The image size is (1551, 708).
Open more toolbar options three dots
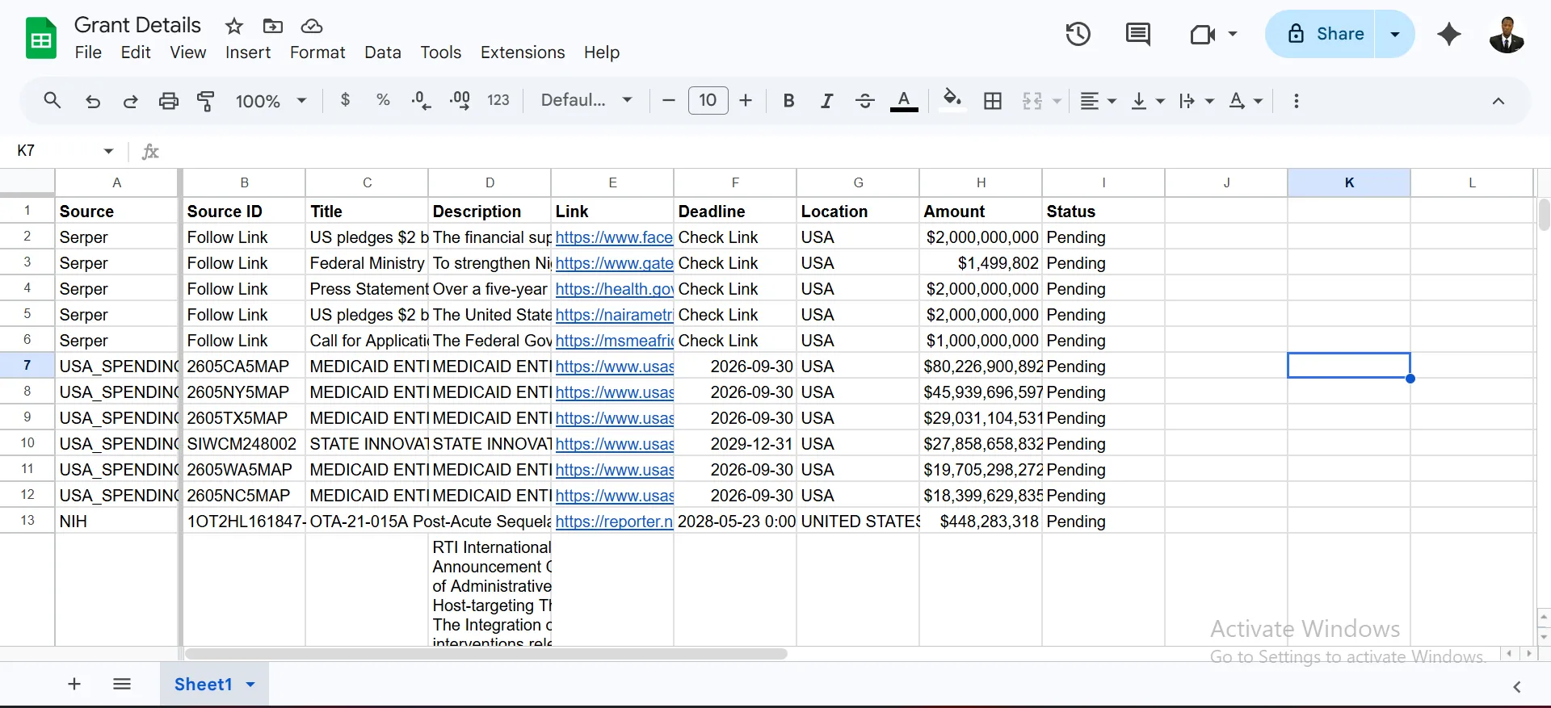pos(1296,101)
